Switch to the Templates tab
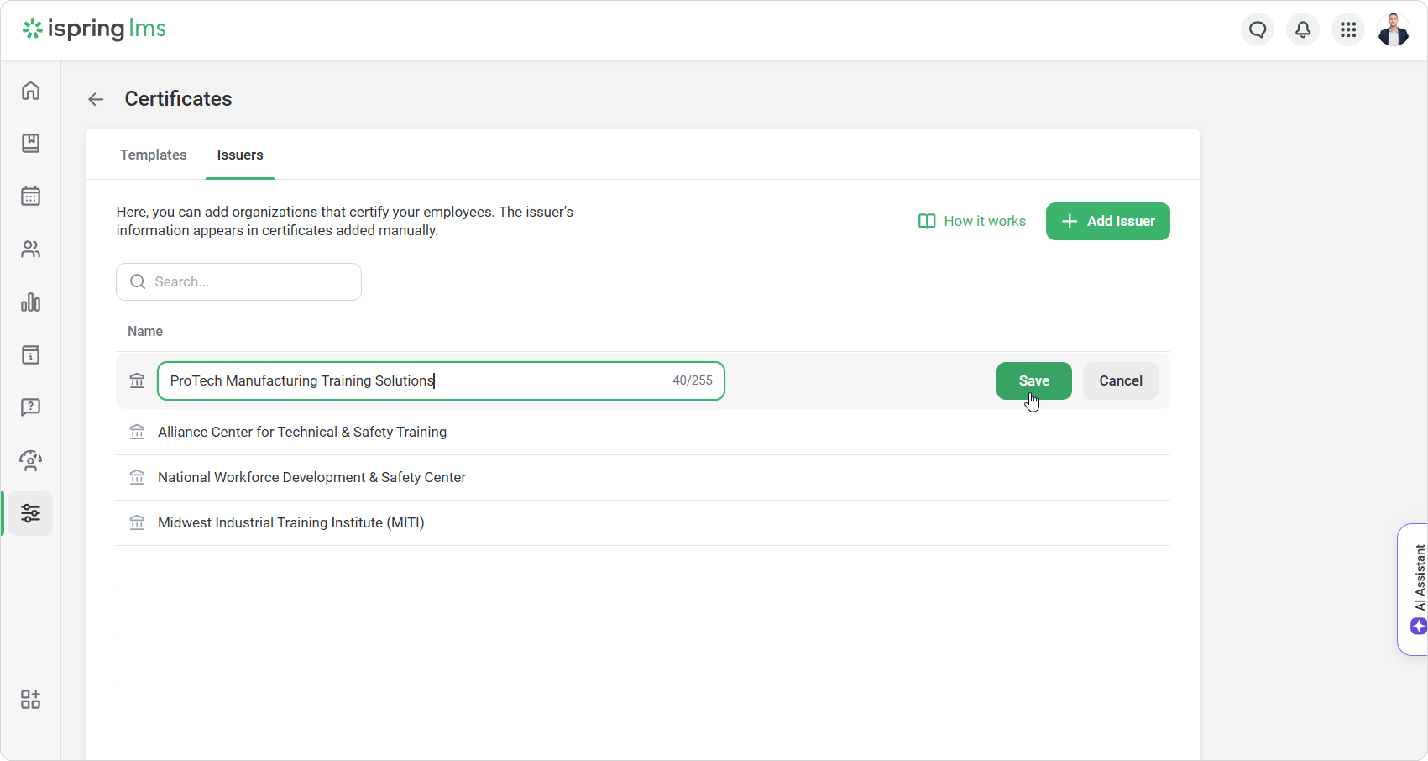 [x=153, y=155]
